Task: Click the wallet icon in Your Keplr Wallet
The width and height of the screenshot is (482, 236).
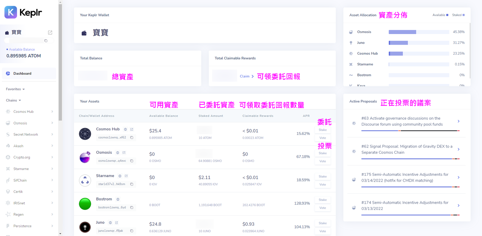Action: click(x=84, y=33)
